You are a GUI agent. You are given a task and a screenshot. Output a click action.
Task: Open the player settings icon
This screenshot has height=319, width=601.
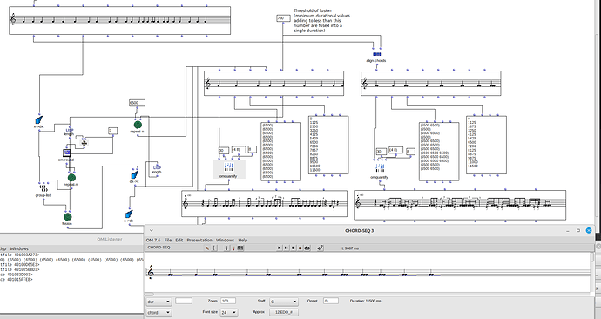pyautogui.click(x=321, y=248)
